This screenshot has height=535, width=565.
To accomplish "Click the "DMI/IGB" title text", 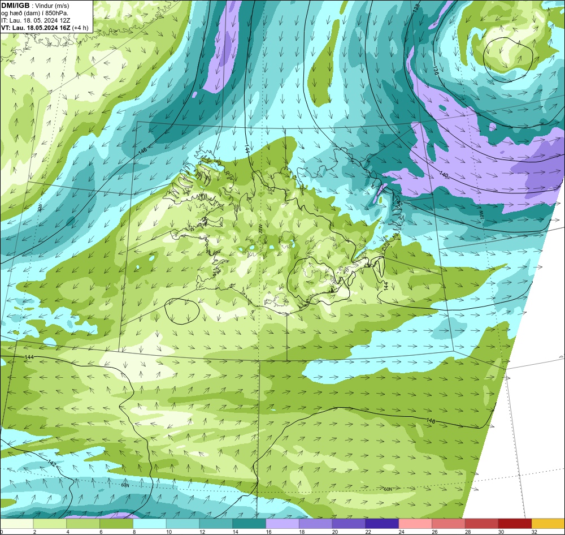I will [15, 6].
